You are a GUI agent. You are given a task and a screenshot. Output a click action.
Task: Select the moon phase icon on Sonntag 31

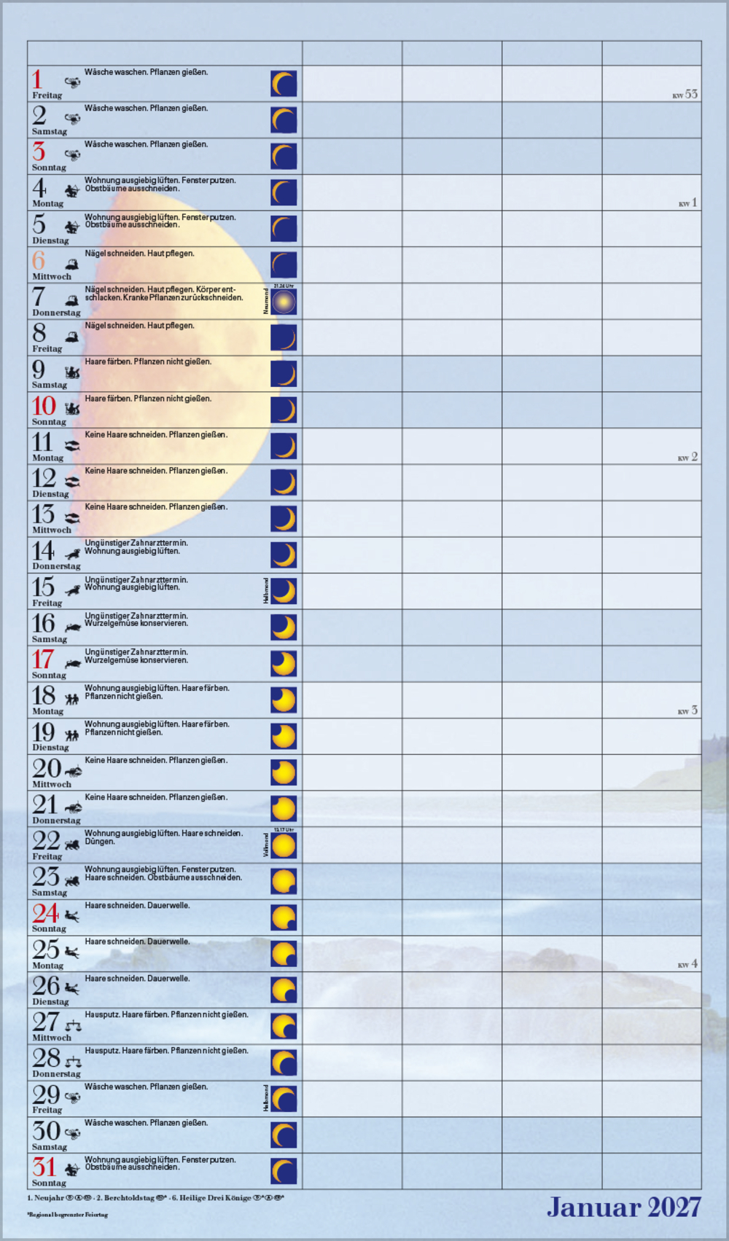(x=284, y=1171)
